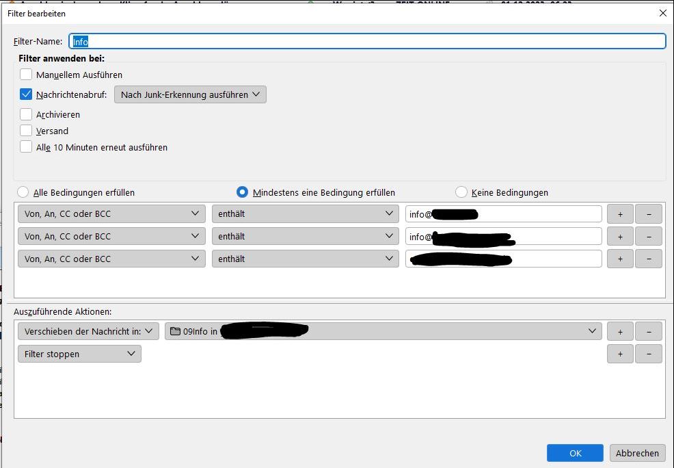The image size is (674, 468).
Task: Click the third condition's redacted value field
Action: [503, 259]
